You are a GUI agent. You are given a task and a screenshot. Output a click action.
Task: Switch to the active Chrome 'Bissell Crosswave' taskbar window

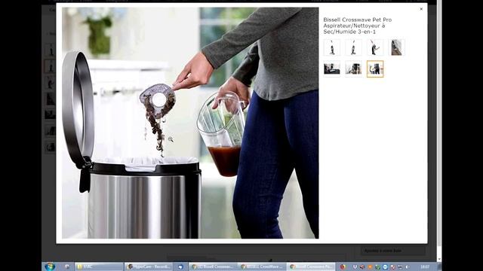coord(311,266)
